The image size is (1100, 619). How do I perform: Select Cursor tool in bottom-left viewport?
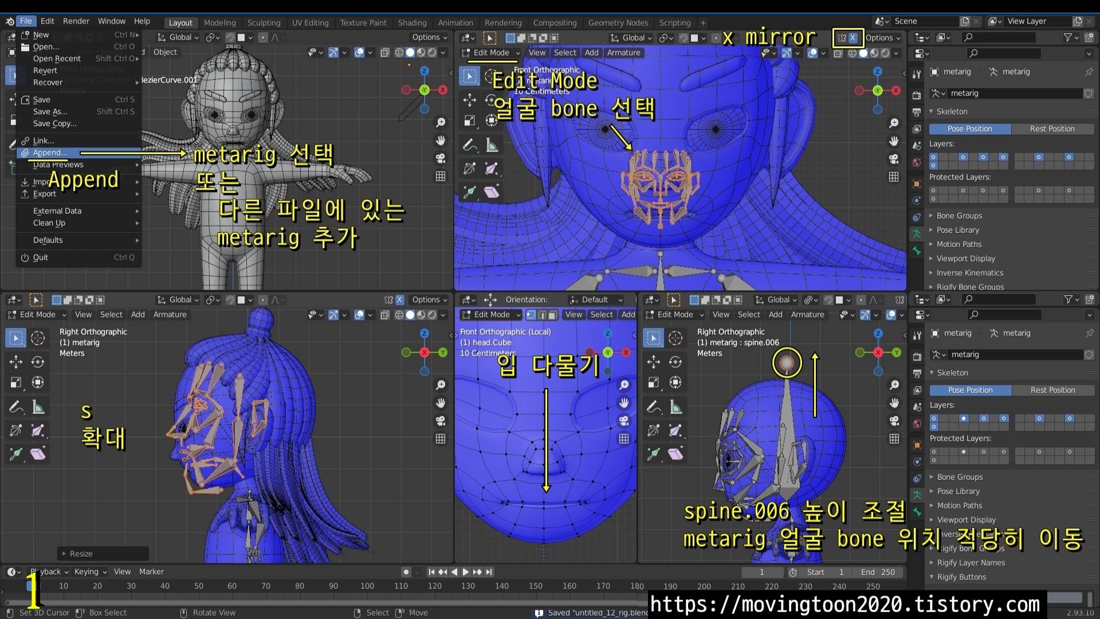tap(38, 338)
